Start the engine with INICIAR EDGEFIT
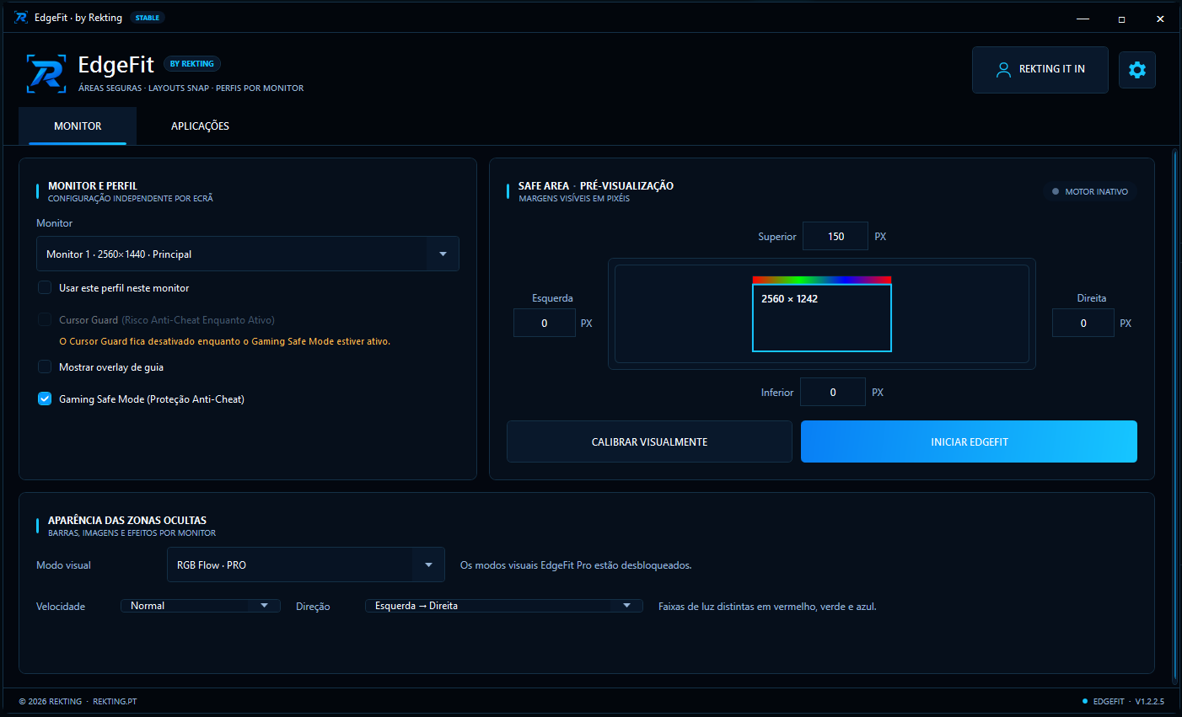This screenshot has width=1182, height=717. tap(969, 441)
